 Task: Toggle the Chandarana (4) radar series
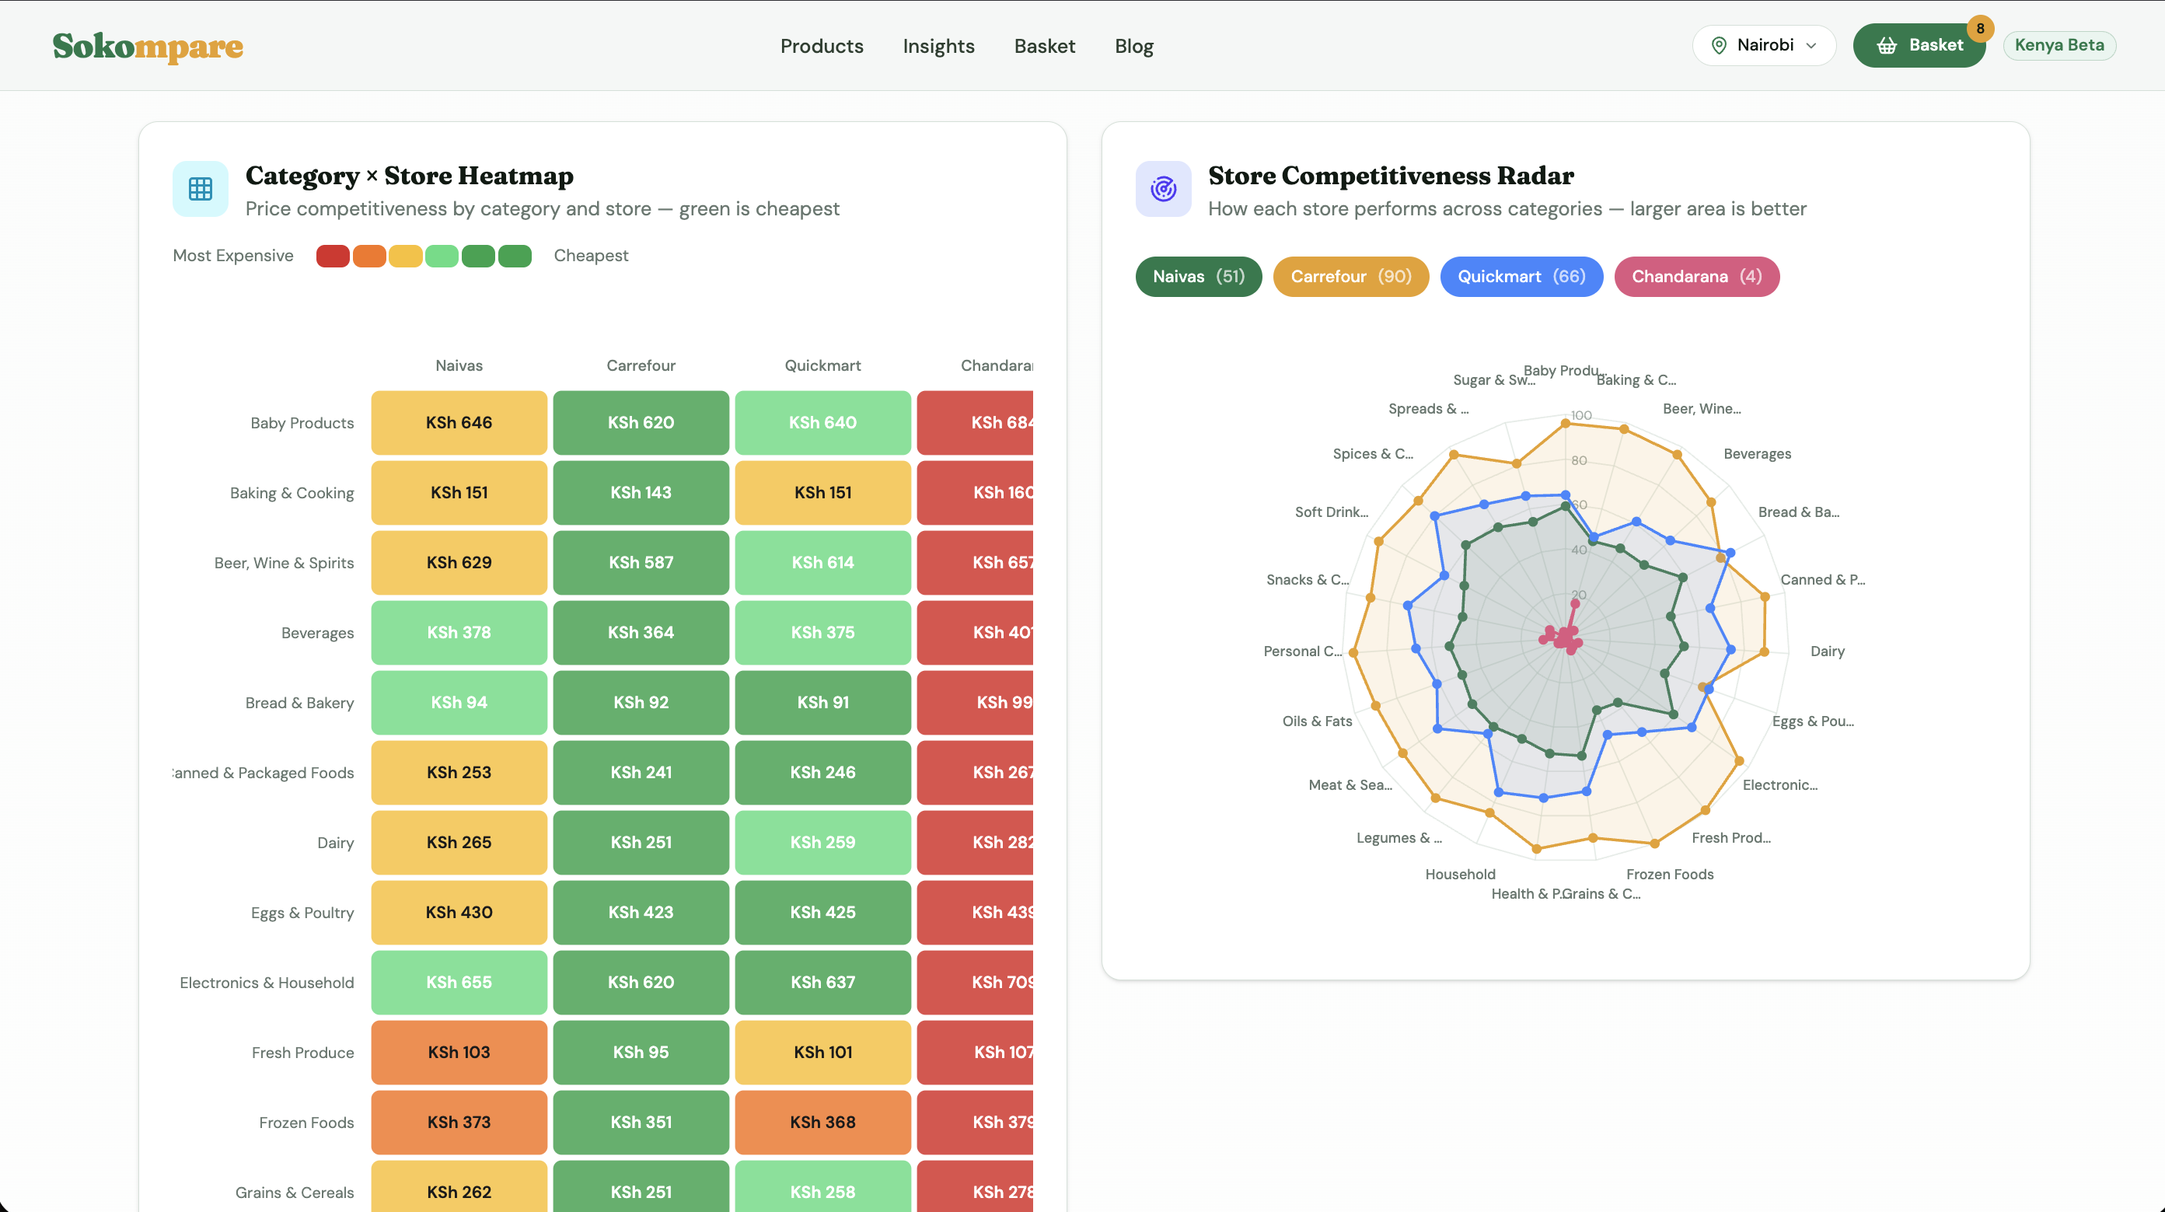click(1697, 277)
